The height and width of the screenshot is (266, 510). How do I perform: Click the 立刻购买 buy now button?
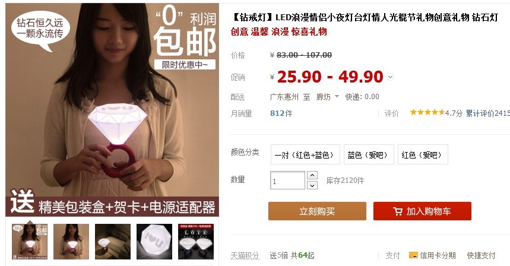pos(317,211)
